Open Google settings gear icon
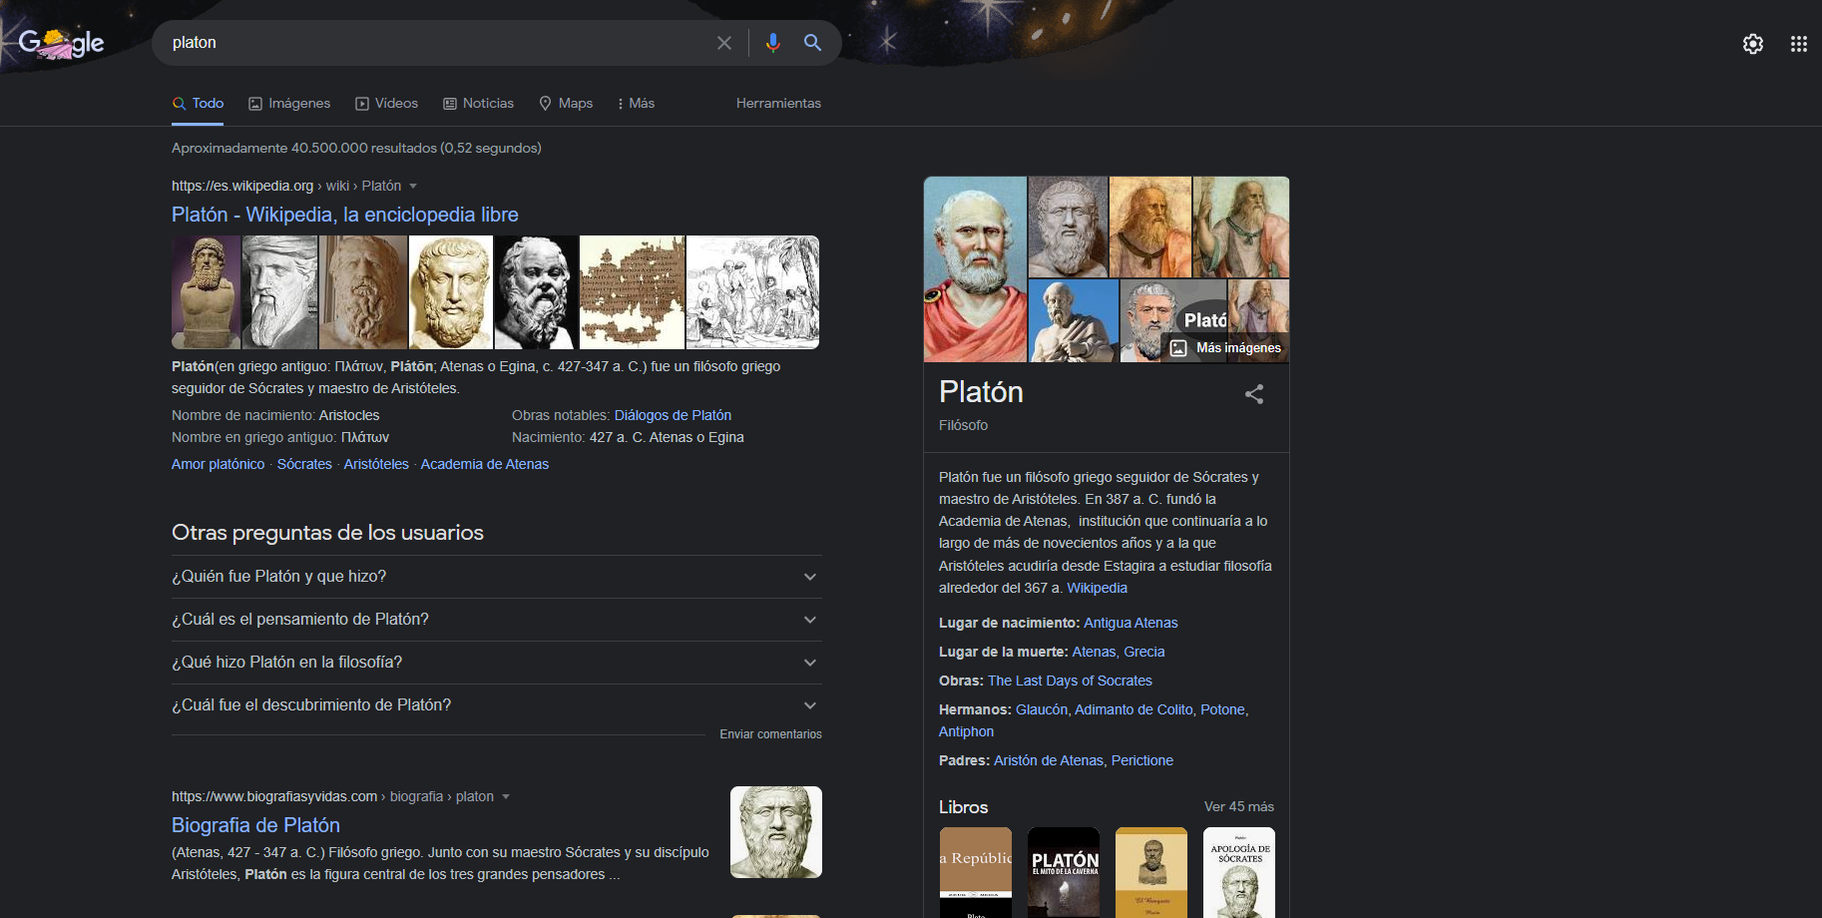The width and height of the screenshot is (1822, 918). tap(1753, 44)
